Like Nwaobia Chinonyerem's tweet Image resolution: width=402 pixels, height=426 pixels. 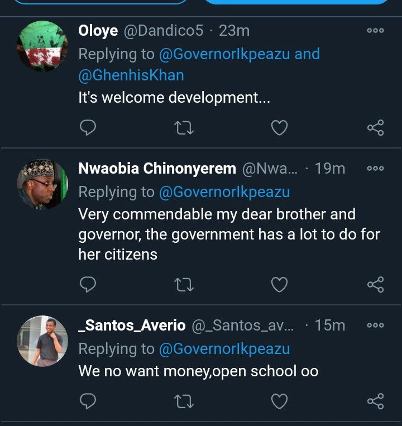point(279,285)
